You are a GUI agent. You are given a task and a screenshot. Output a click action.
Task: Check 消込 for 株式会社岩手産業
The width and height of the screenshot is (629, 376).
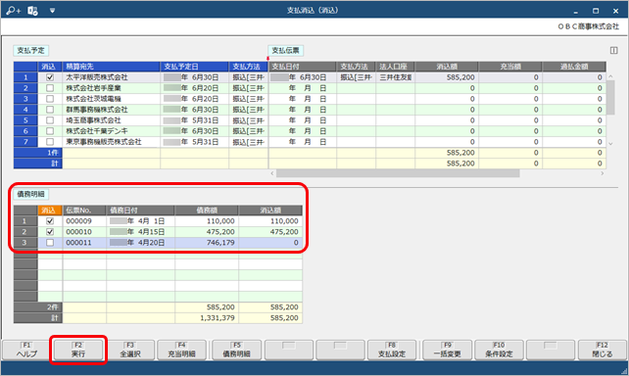point(50,88)
